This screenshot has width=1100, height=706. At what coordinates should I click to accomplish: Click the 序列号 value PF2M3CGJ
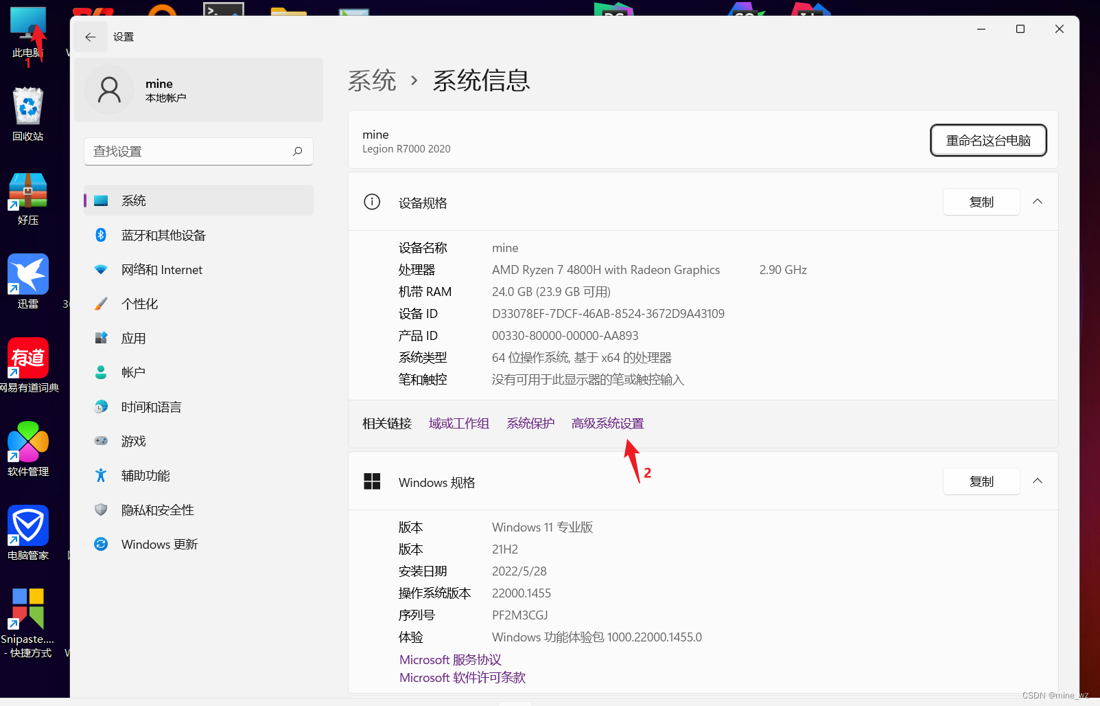pos(519,615)
